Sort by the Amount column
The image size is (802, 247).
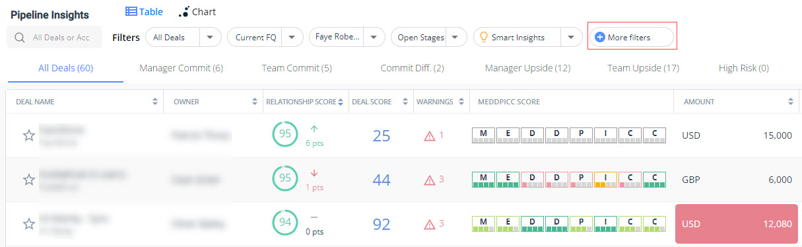790,102
